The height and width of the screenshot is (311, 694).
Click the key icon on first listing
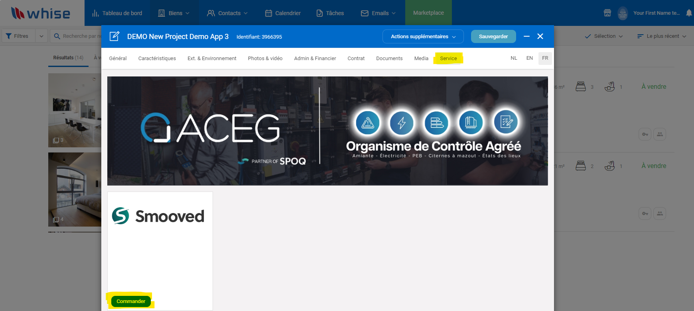point(645,134)
